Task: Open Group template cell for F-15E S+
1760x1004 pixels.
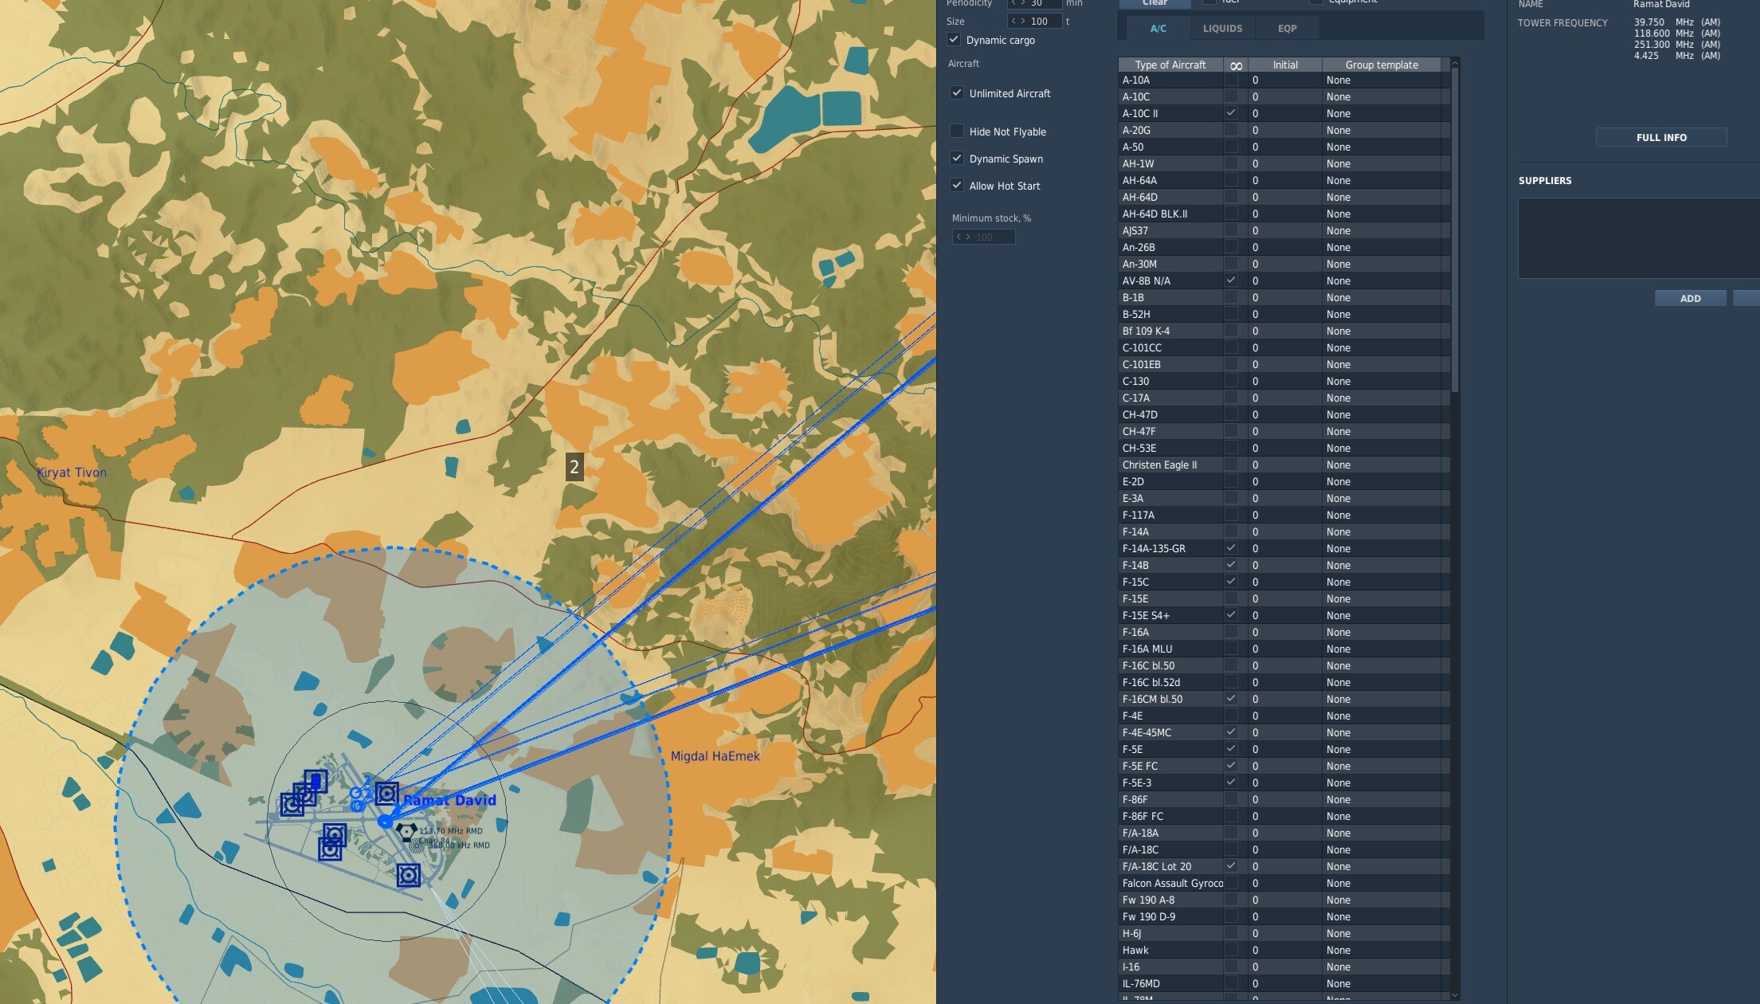Action: [x=1382, y=615]
